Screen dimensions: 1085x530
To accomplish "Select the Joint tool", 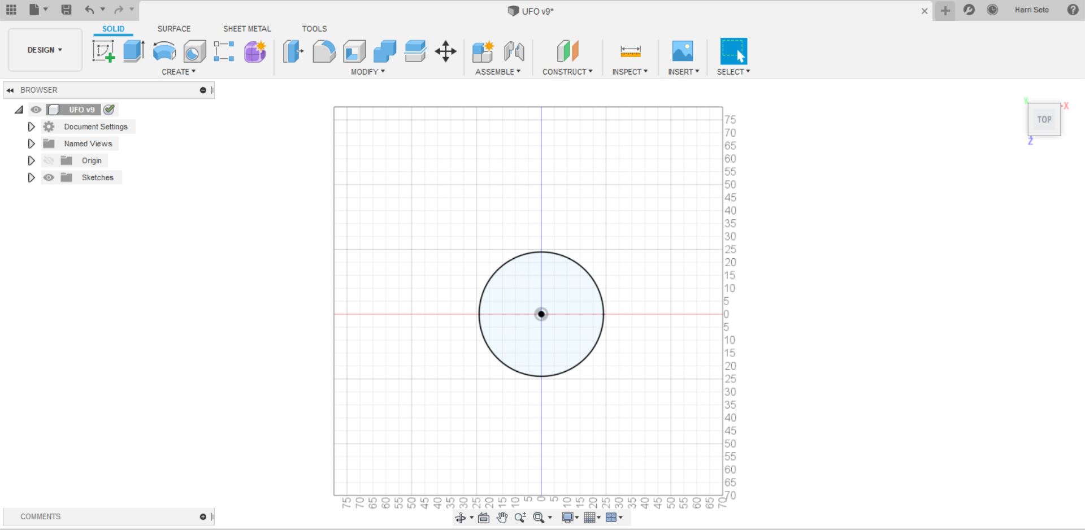I will 514,51.
